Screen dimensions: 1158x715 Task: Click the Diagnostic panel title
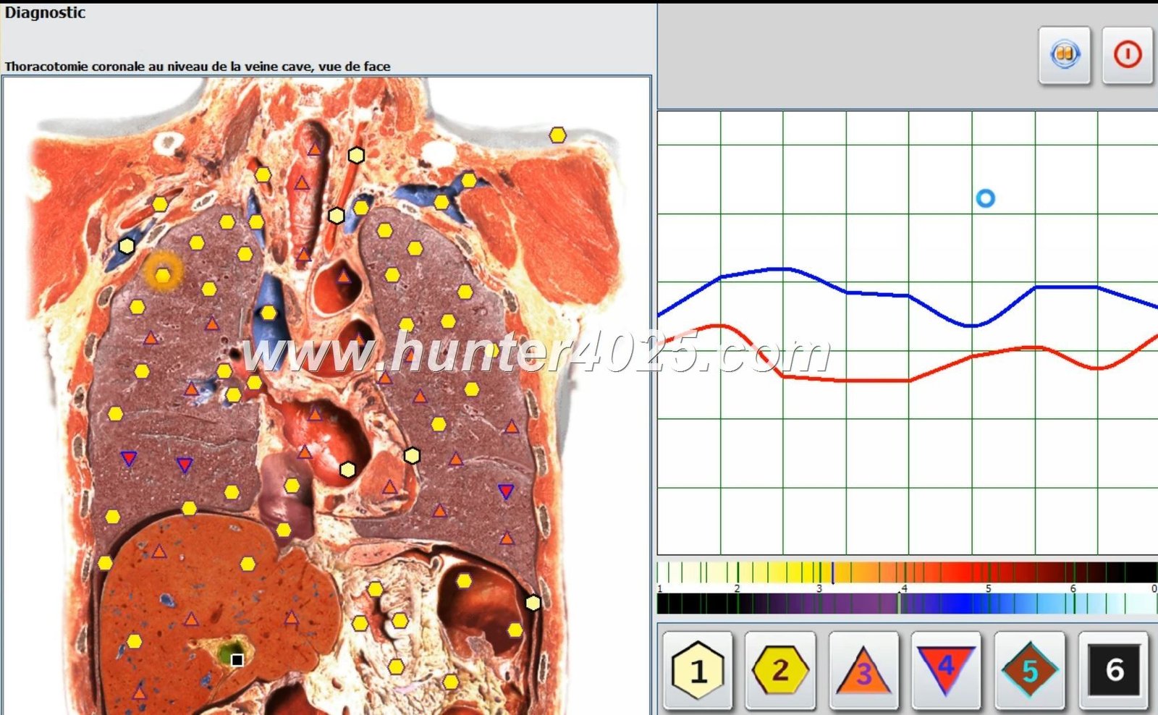pyautogui.click(x=45, y=13)
